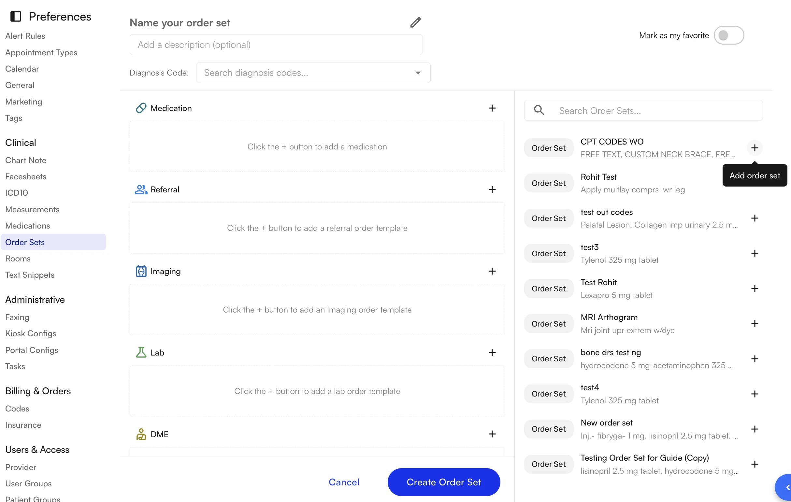Click the Create Order Set button
This screenshot has height=502, width=791.
(444, 482)
